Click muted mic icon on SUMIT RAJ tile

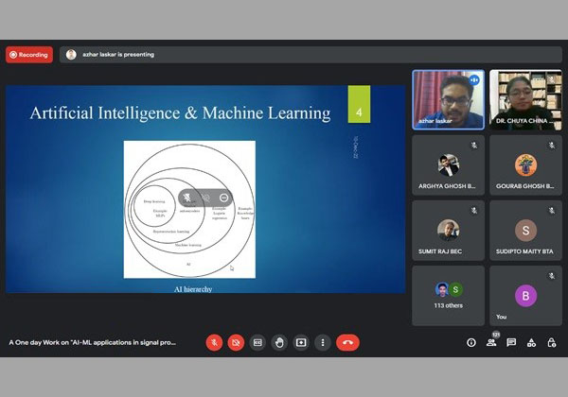(x=474, y=211)
